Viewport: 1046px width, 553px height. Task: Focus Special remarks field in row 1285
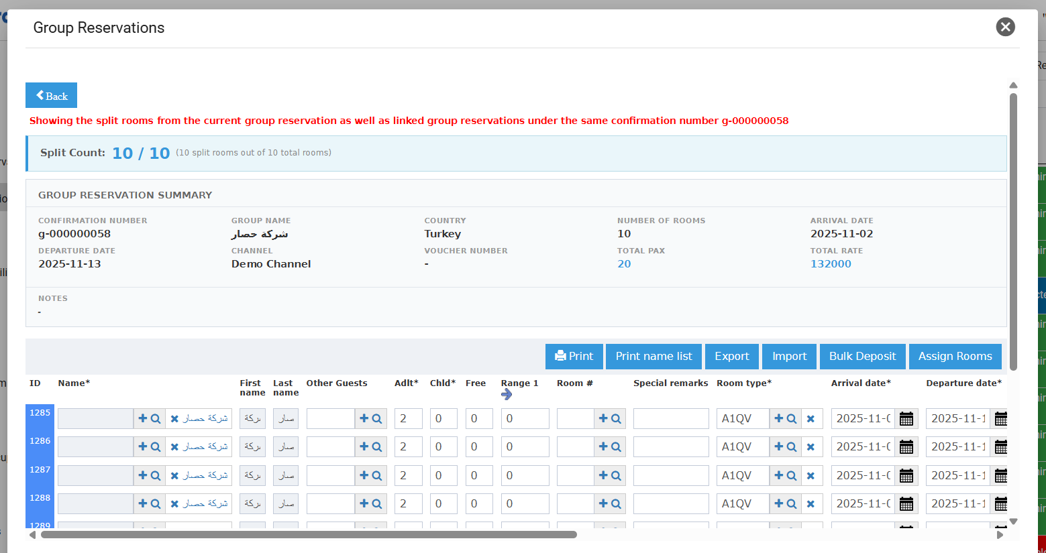coord(671,419)
